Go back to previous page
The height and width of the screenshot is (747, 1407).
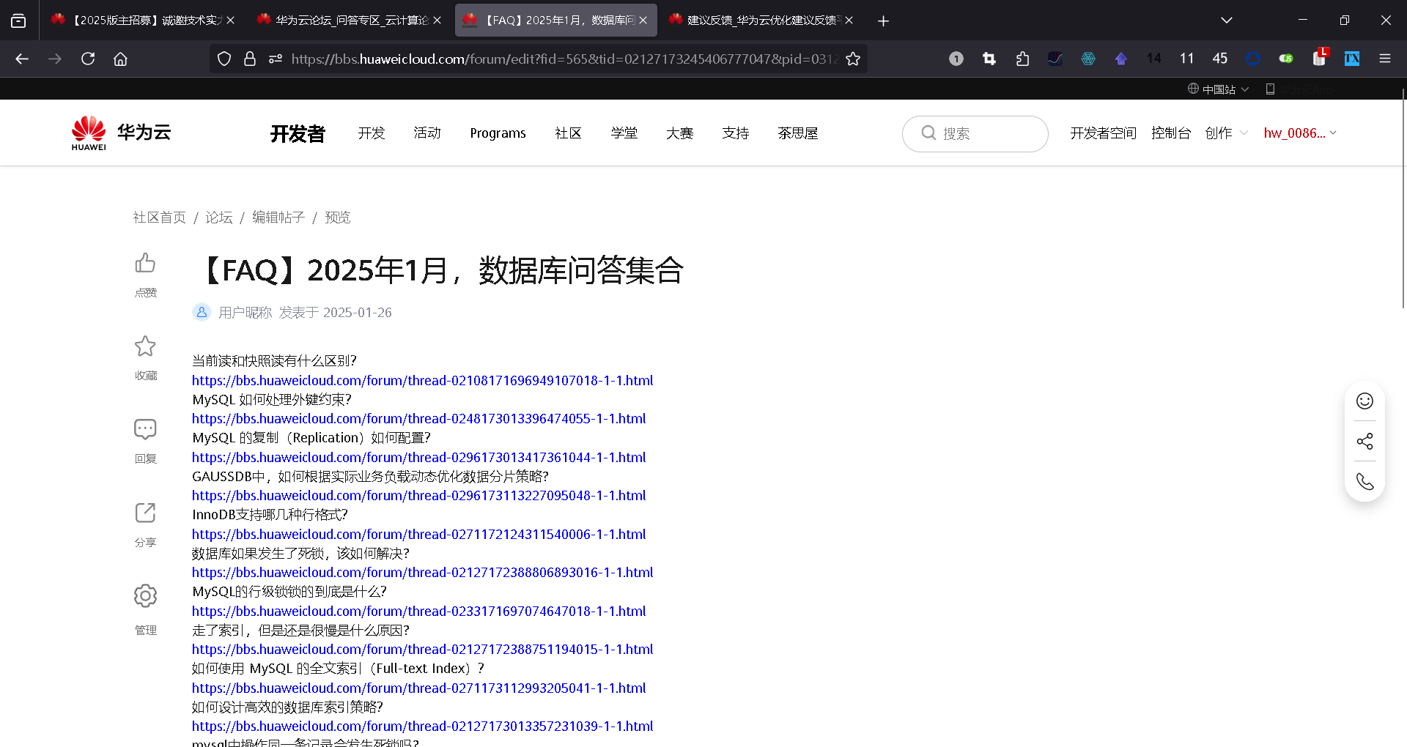click(22, 59)
